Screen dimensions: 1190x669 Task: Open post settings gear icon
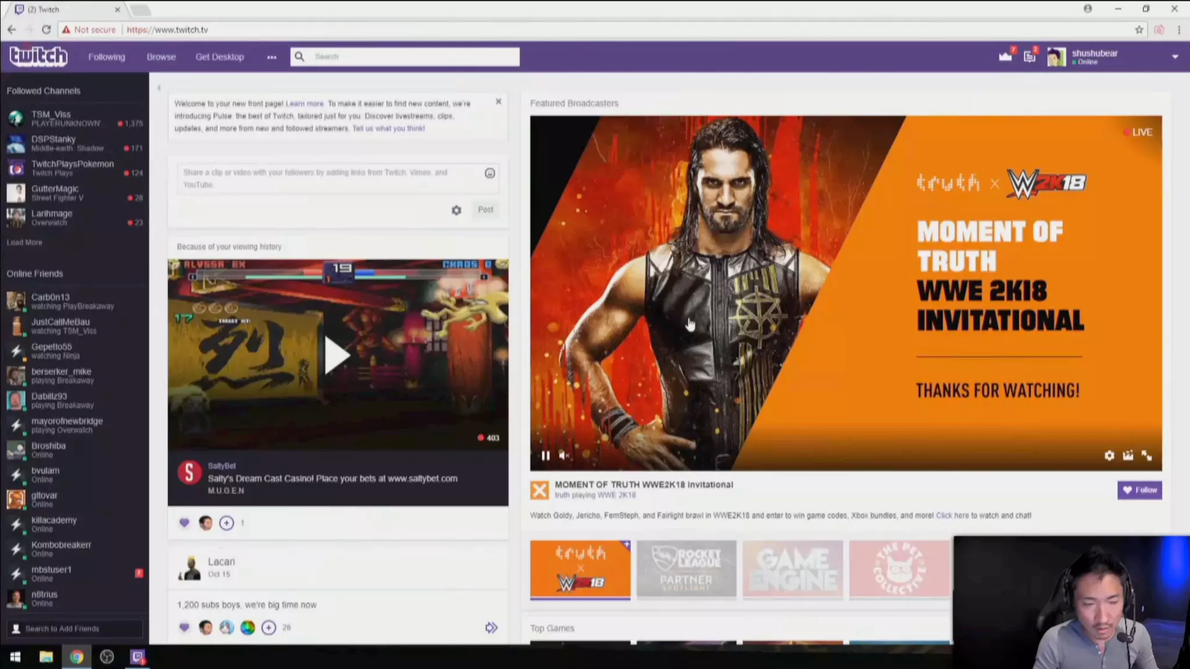tap(456, 210)
